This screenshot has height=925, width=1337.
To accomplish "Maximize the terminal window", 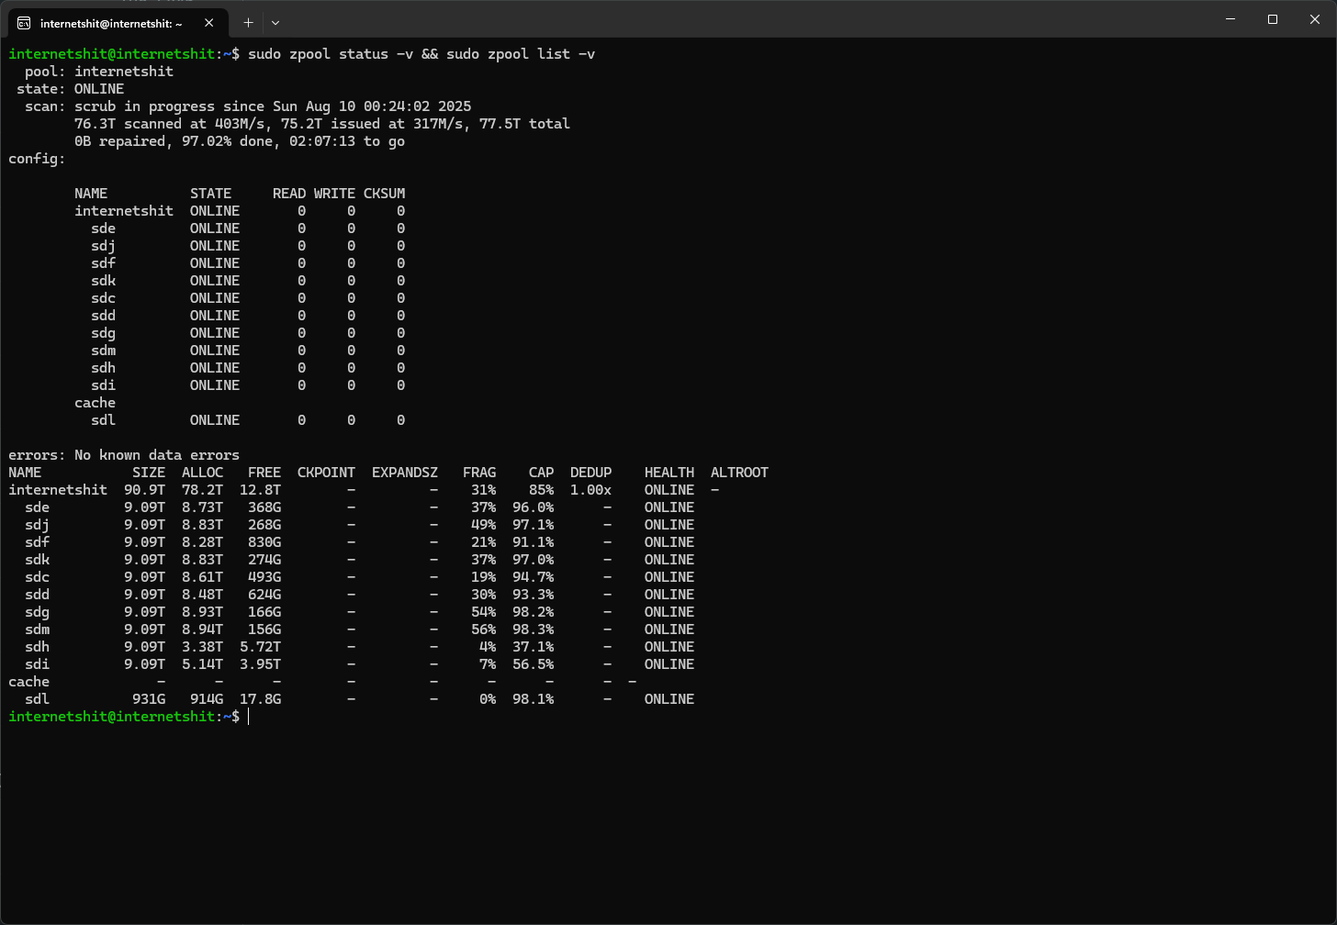I will (x=1273, y=19).
